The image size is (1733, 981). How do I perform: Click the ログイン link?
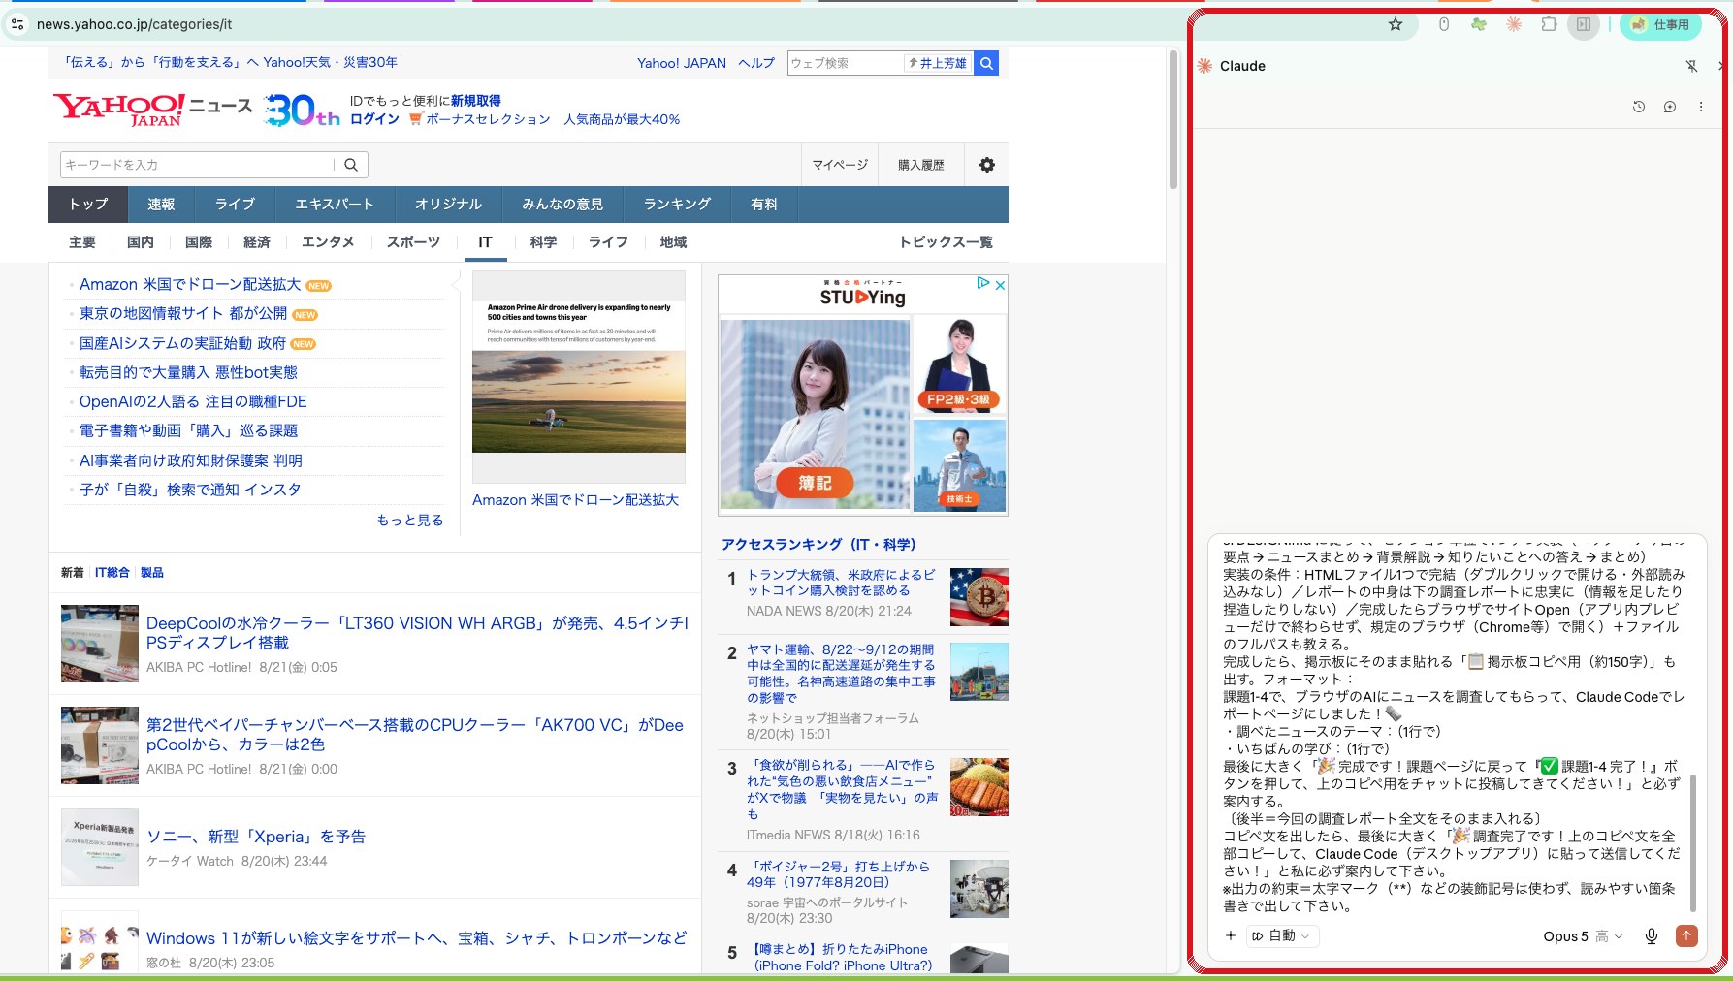[x=374, y=119]
